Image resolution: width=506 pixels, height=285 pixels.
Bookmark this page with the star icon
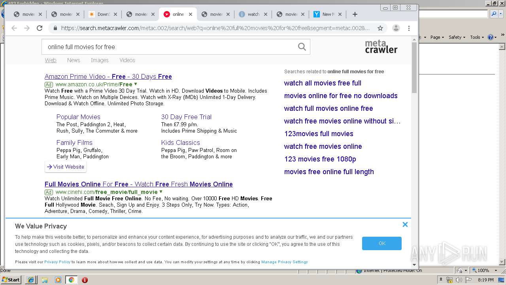coord(380,28)
